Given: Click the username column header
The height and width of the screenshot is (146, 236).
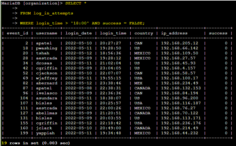Looking at the screenshot, I should click(x=46, y=33).
